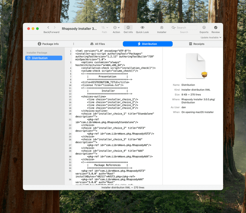Open Quick Look eye icon
The width and height of the screenshot is (246, 213).
coord(142,27)
